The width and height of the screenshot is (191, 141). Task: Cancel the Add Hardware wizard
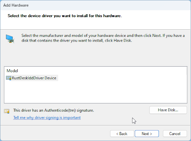coord(175,134)
